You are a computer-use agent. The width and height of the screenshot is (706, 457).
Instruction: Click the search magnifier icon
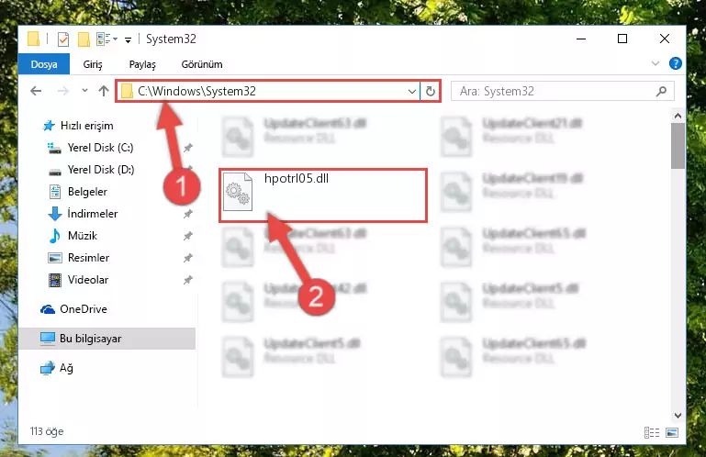(x=661, y=92)
